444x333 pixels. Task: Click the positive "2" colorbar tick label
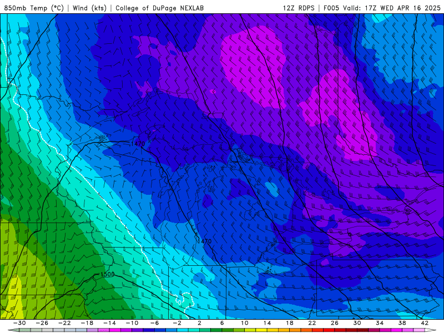199,323
